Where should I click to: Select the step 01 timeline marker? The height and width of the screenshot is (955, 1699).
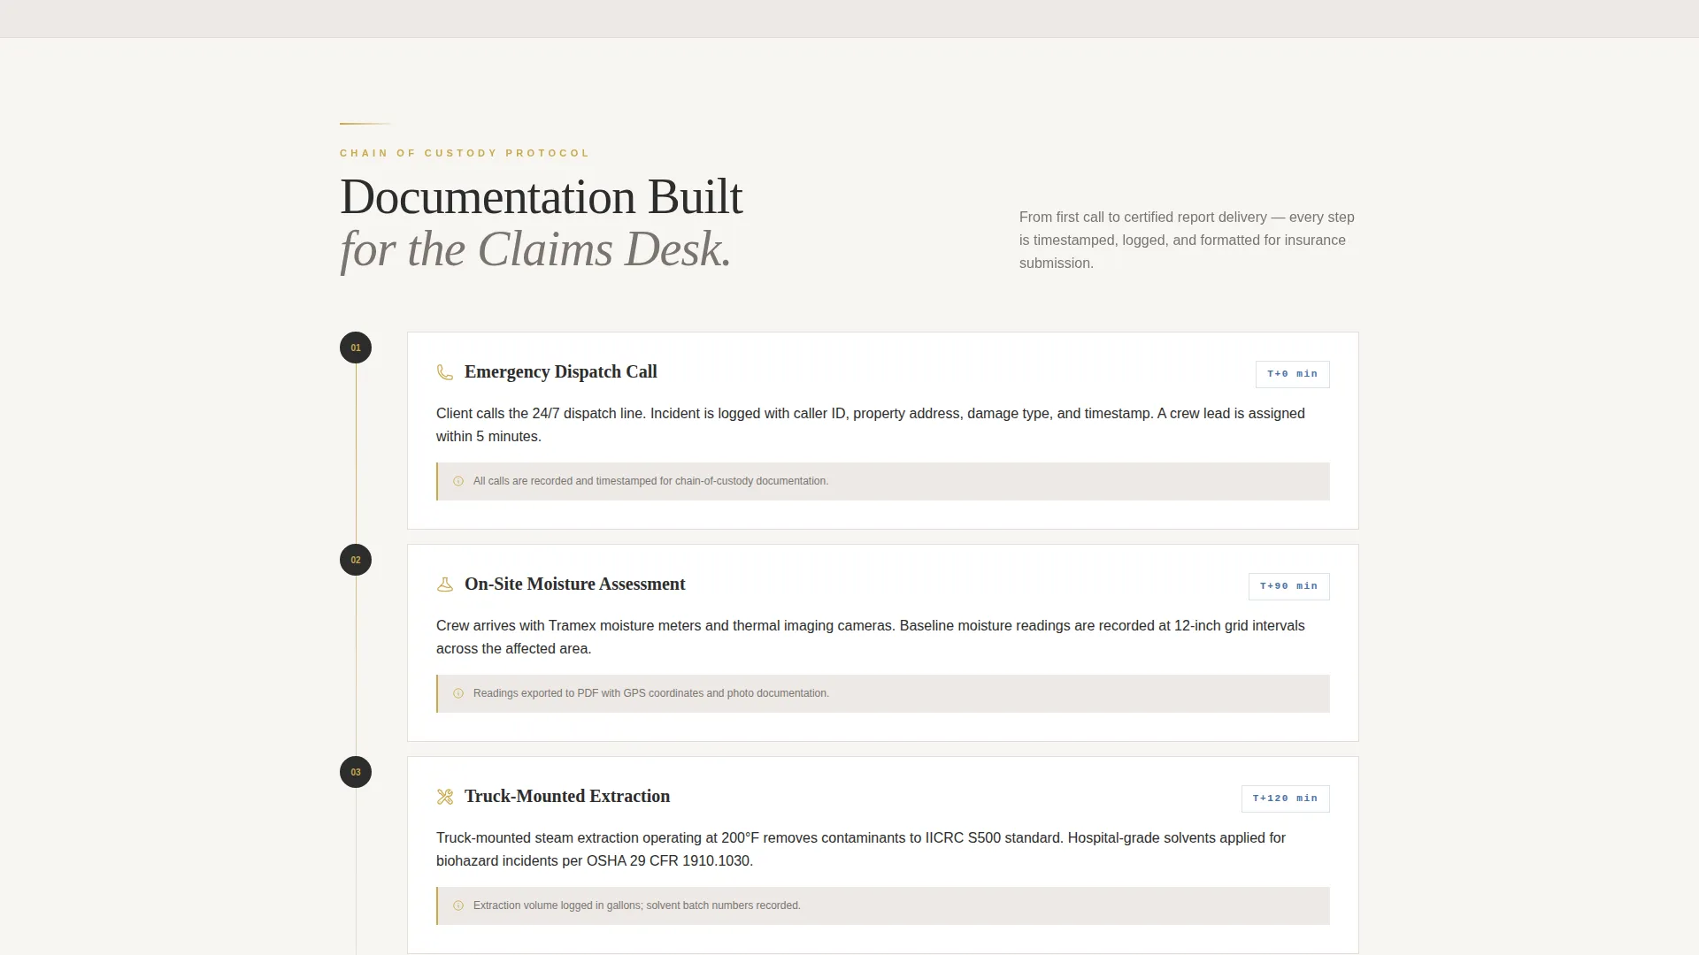point(356,348)
